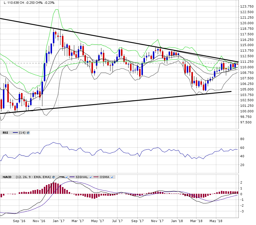Click the SIGNAL legend label

[82, 177]
